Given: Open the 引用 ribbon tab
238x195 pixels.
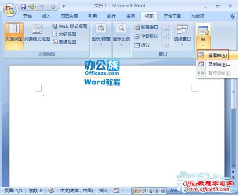Looking at the screenshot, I should click(x=92, y=16).
